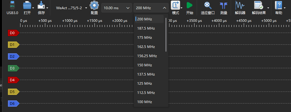Expand the 打开 button dropdown arrow
Image resolution: width=291 pixels, height=112 pixels.
click(x=33, y=8)
